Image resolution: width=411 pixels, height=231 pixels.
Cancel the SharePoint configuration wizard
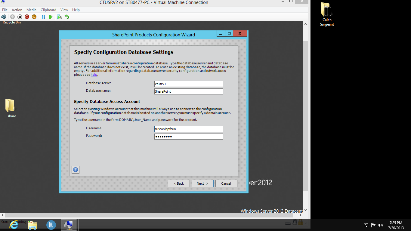pos(226,183)
